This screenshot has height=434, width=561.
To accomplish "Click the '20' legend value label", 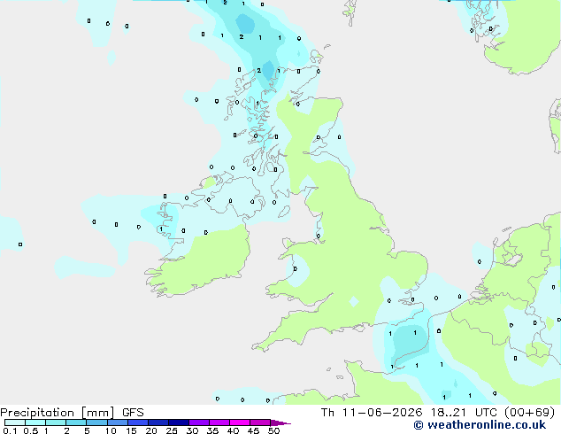I will [151, 430].
